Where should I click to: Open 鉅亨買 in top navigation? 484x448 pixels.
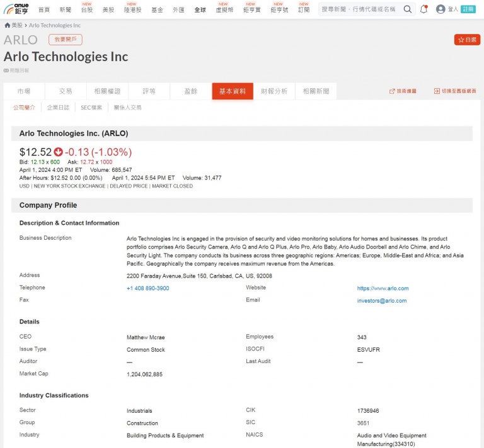(252, 10)
